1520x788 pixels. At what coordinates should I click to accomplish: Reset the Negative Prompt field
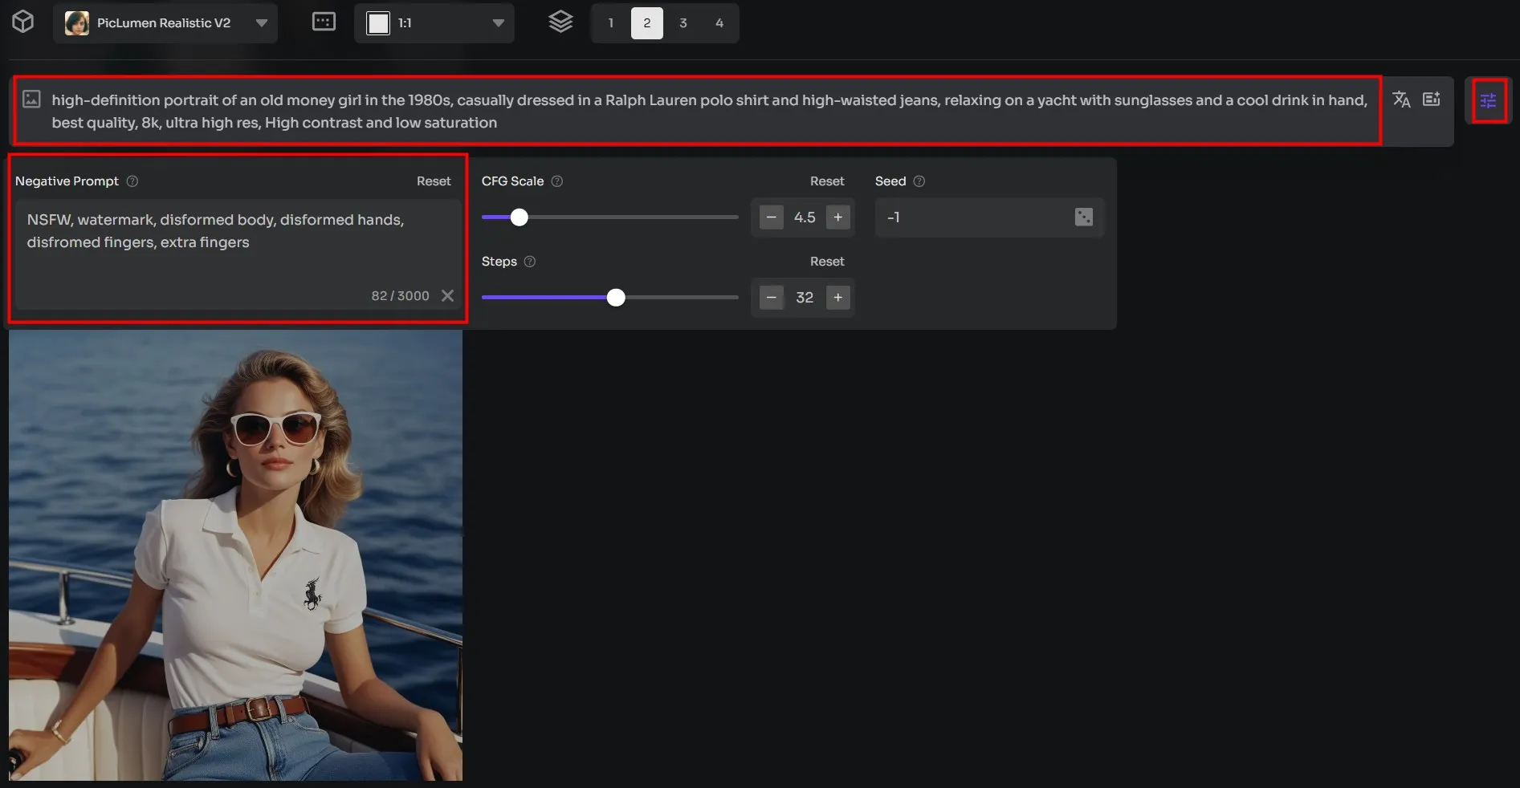pyautogui.click(x=433, y=181)
